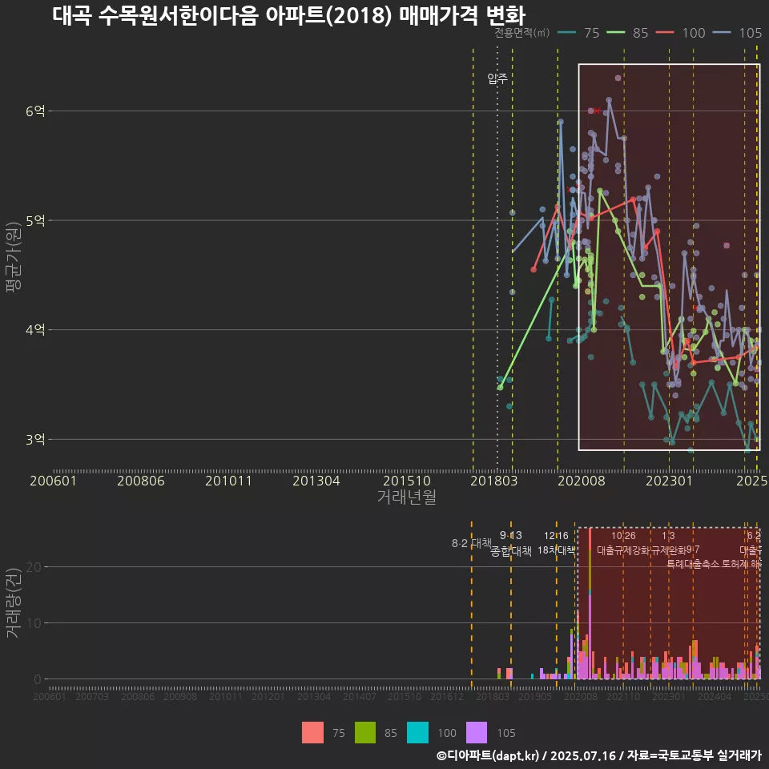Select the green 85 swatch in bottom legend
This screenshot has width=769, height=769.
365,733
